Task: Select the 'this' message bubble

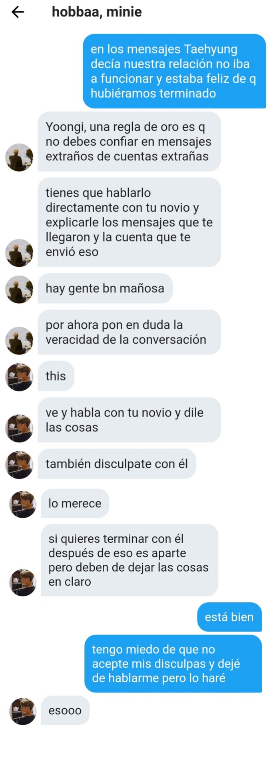Action: (x=56, y=376)
